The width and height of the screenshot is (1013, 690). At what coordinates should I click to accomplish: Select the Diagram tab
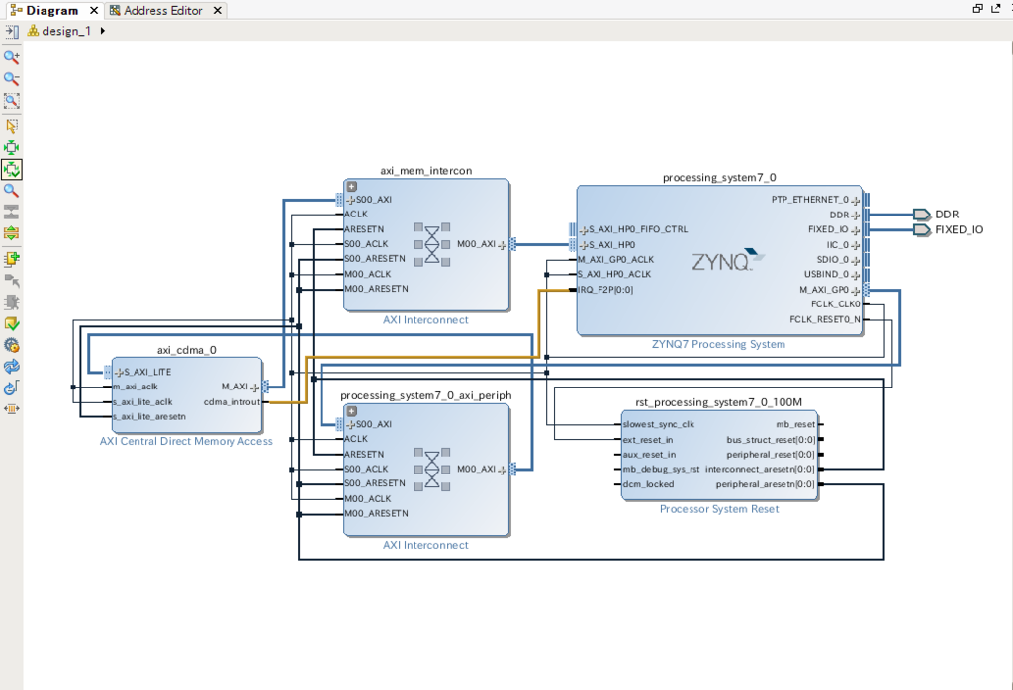tap(51, 10)
